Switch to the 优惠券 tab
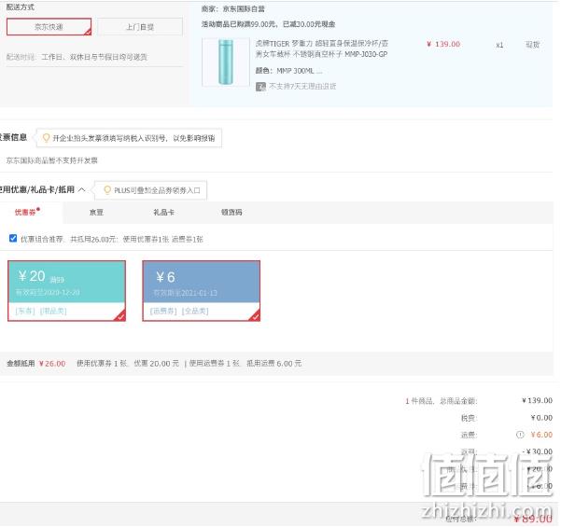Screen dimensions: 561x527 (27, 212)
